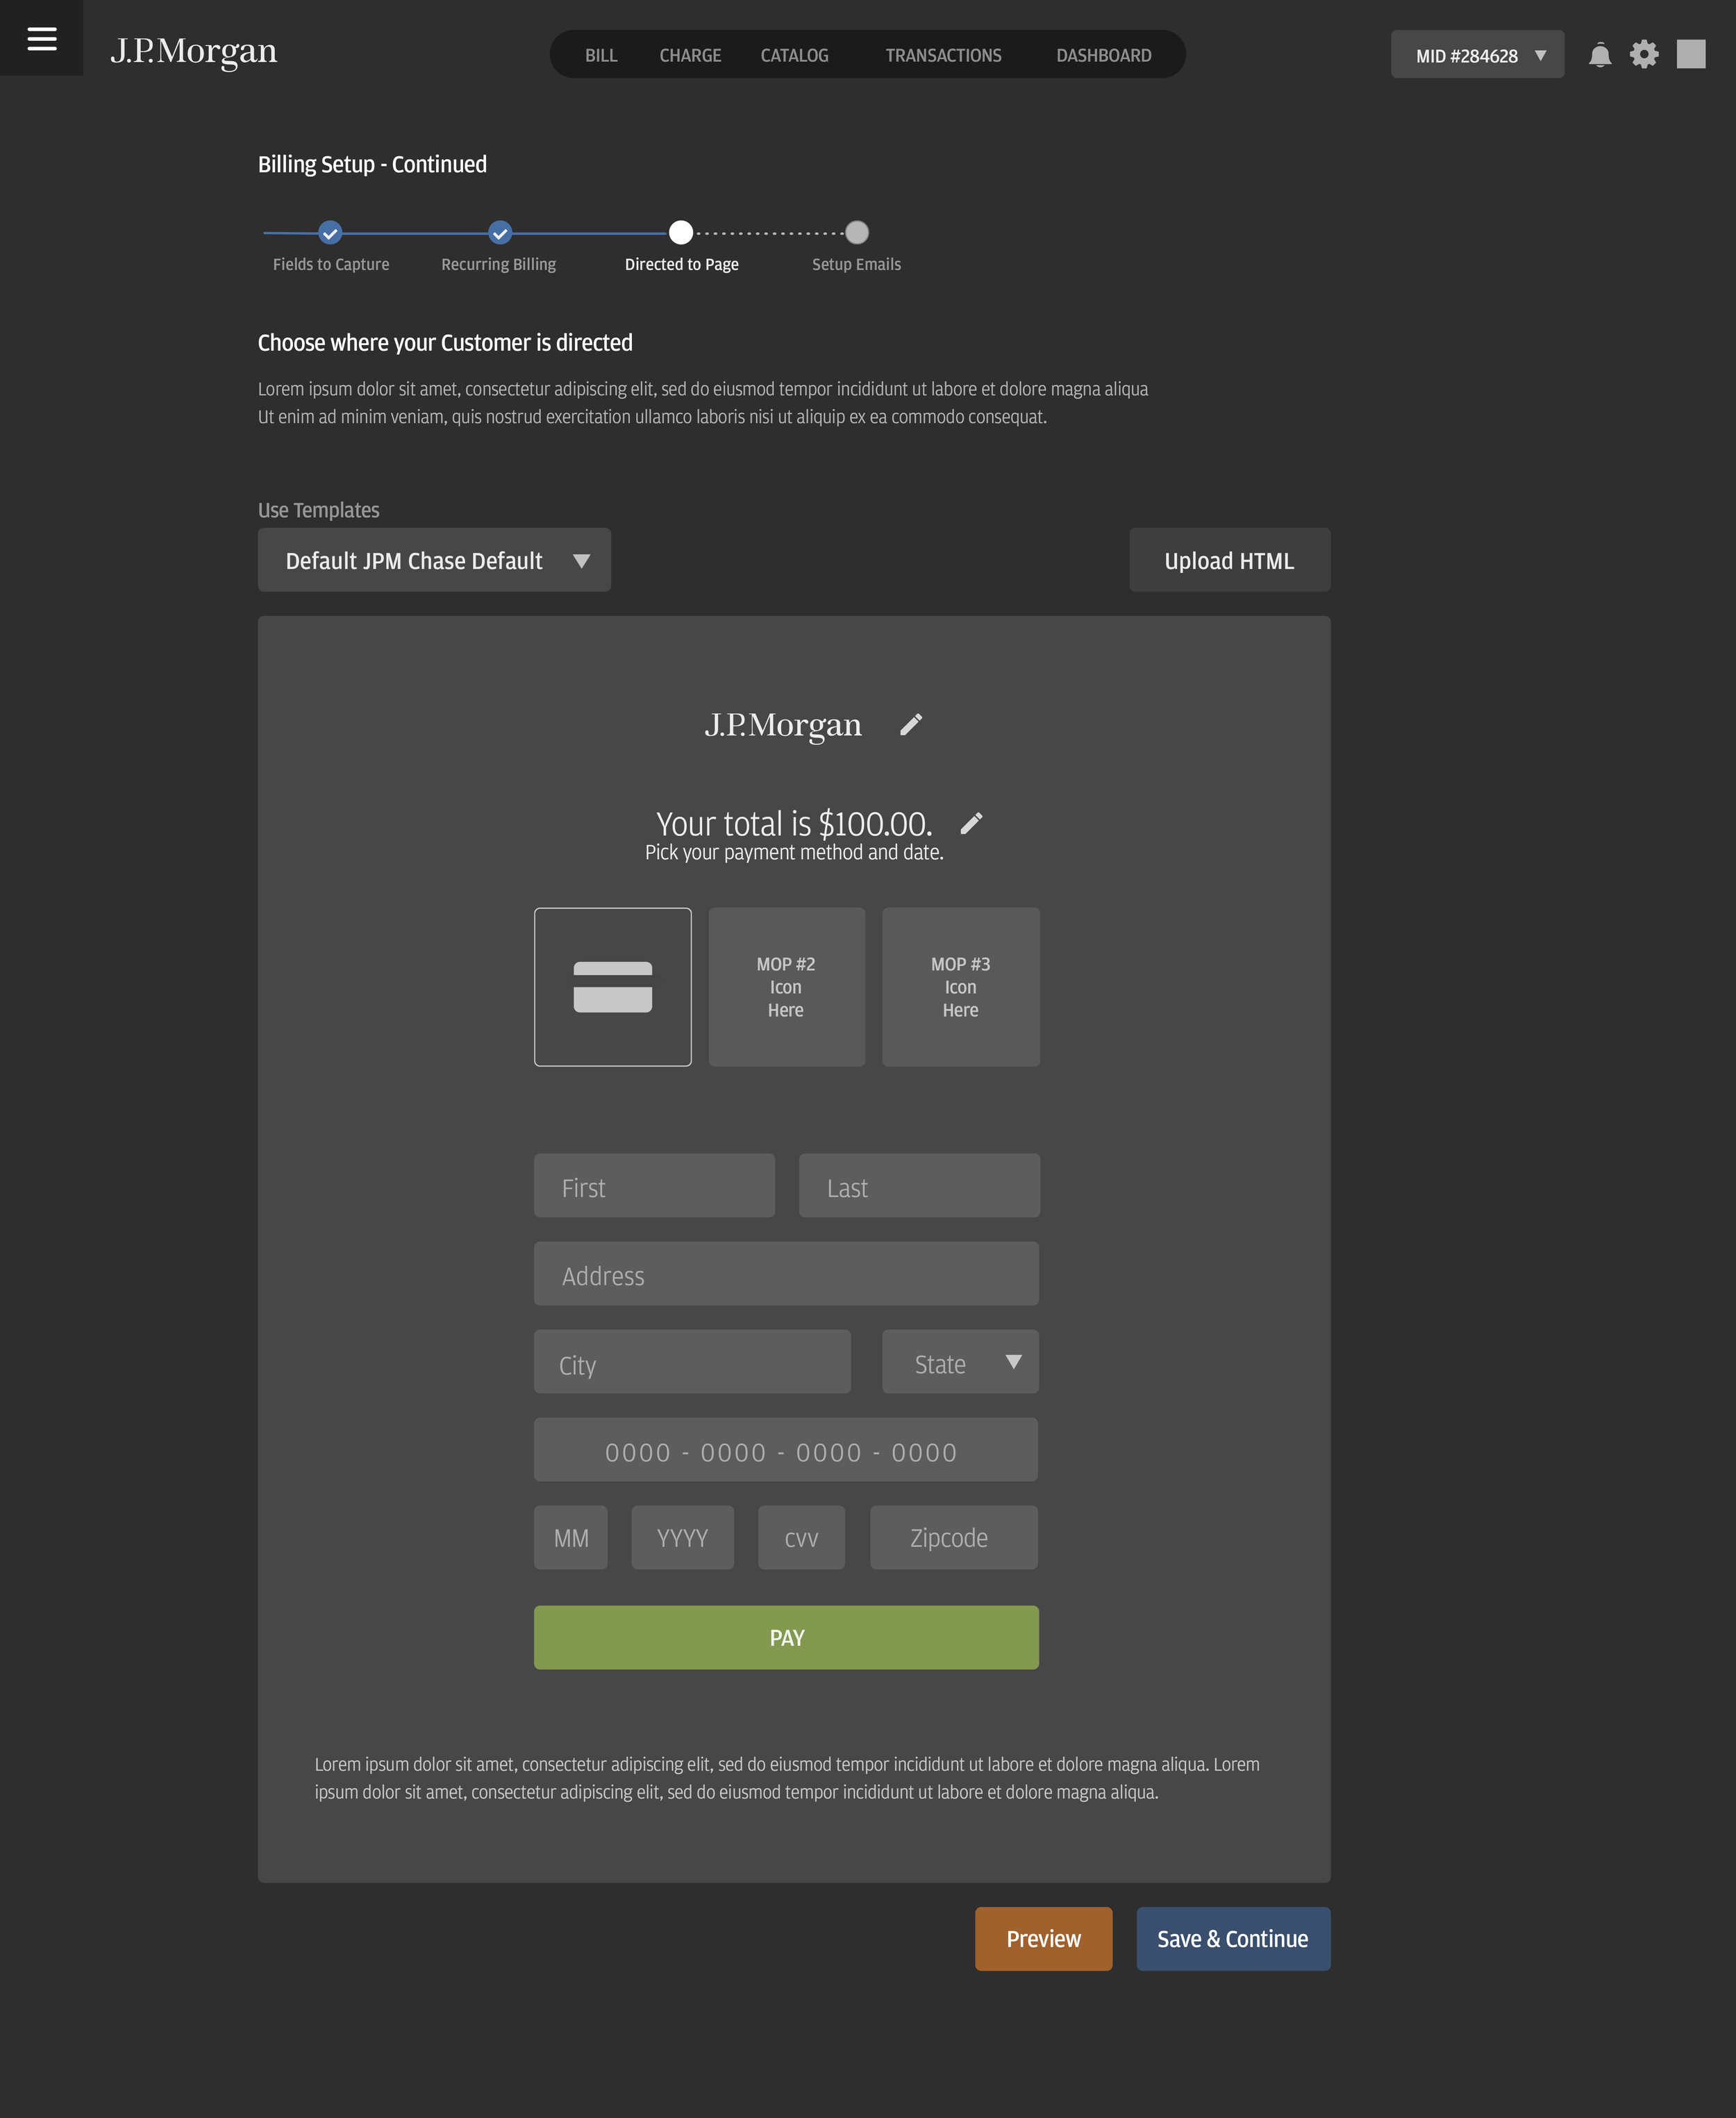Edit the J.P.Morgan logo via pencil icon

pos(911,724)
